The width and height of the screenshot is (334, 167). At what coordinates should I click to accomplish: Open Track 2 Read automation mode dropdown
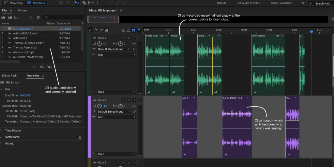coord(116,154)
